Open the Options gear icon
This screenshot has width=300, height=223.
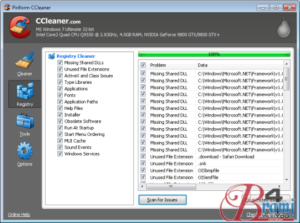click(x=25, y=150)
